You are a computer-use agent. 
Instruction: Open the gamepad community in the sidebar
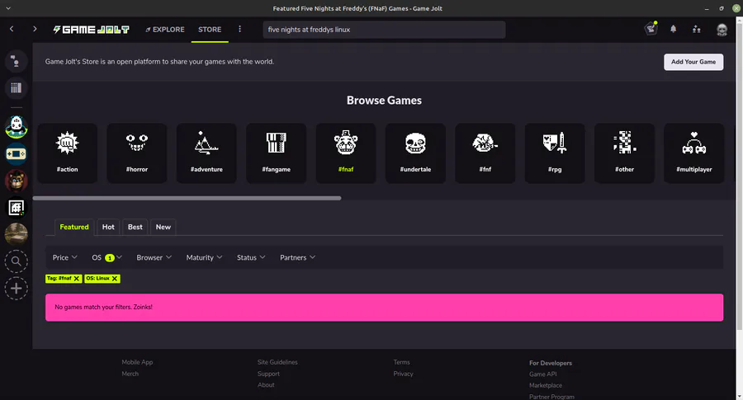point(17,154)
